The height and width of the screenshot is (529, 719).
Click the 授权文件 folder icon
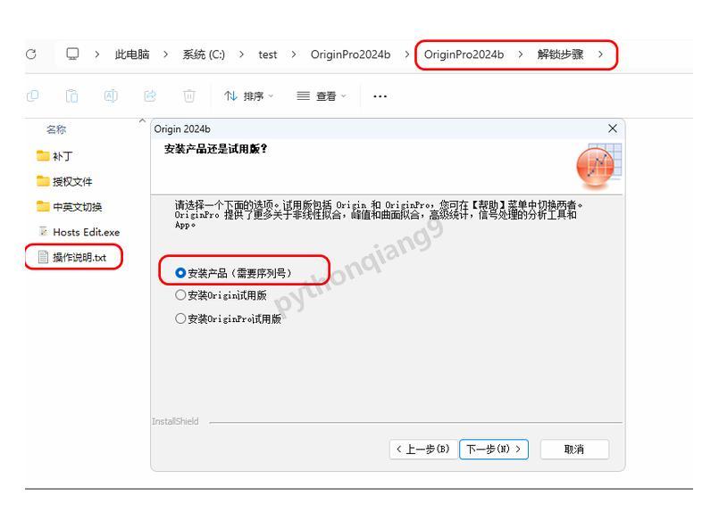43,181
